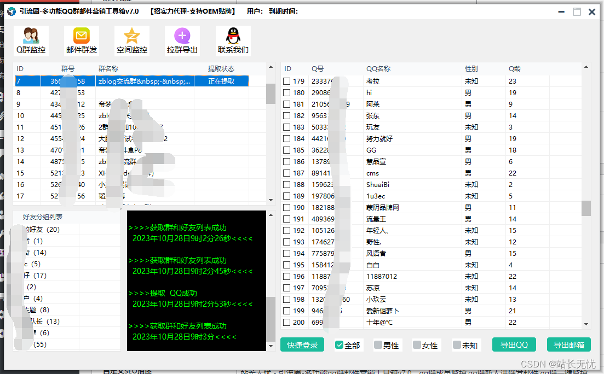
Task: Click the group list scrollbar thumb
Action: coord(271,94)
